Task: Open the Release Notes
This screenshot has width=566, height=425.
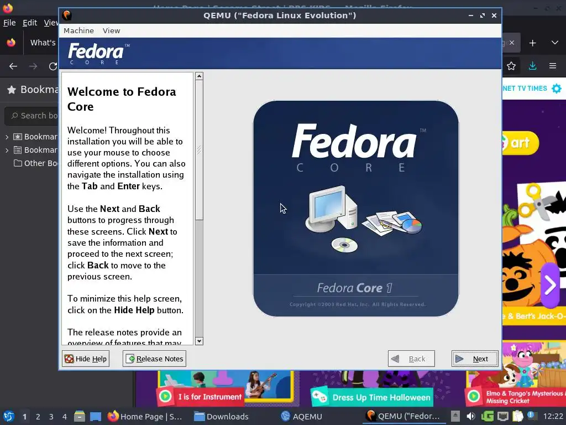Action: click(x=154, y=359)
